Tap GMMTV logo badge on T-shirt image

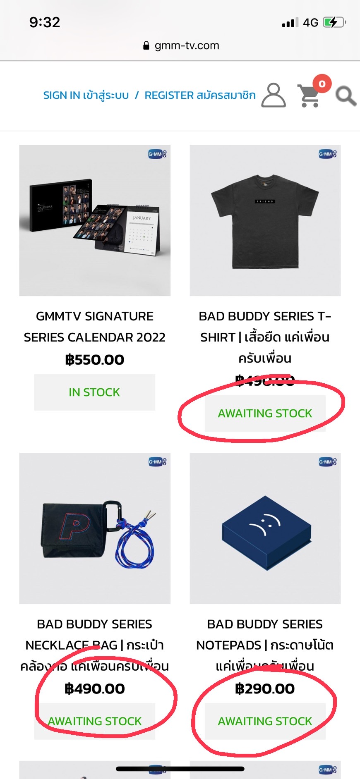tap(328, 154)
